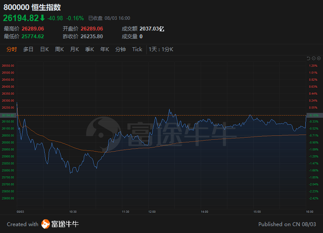Click the 10:30 time axis label
Viewport: 323px width, 233px height.
(73, 212)
